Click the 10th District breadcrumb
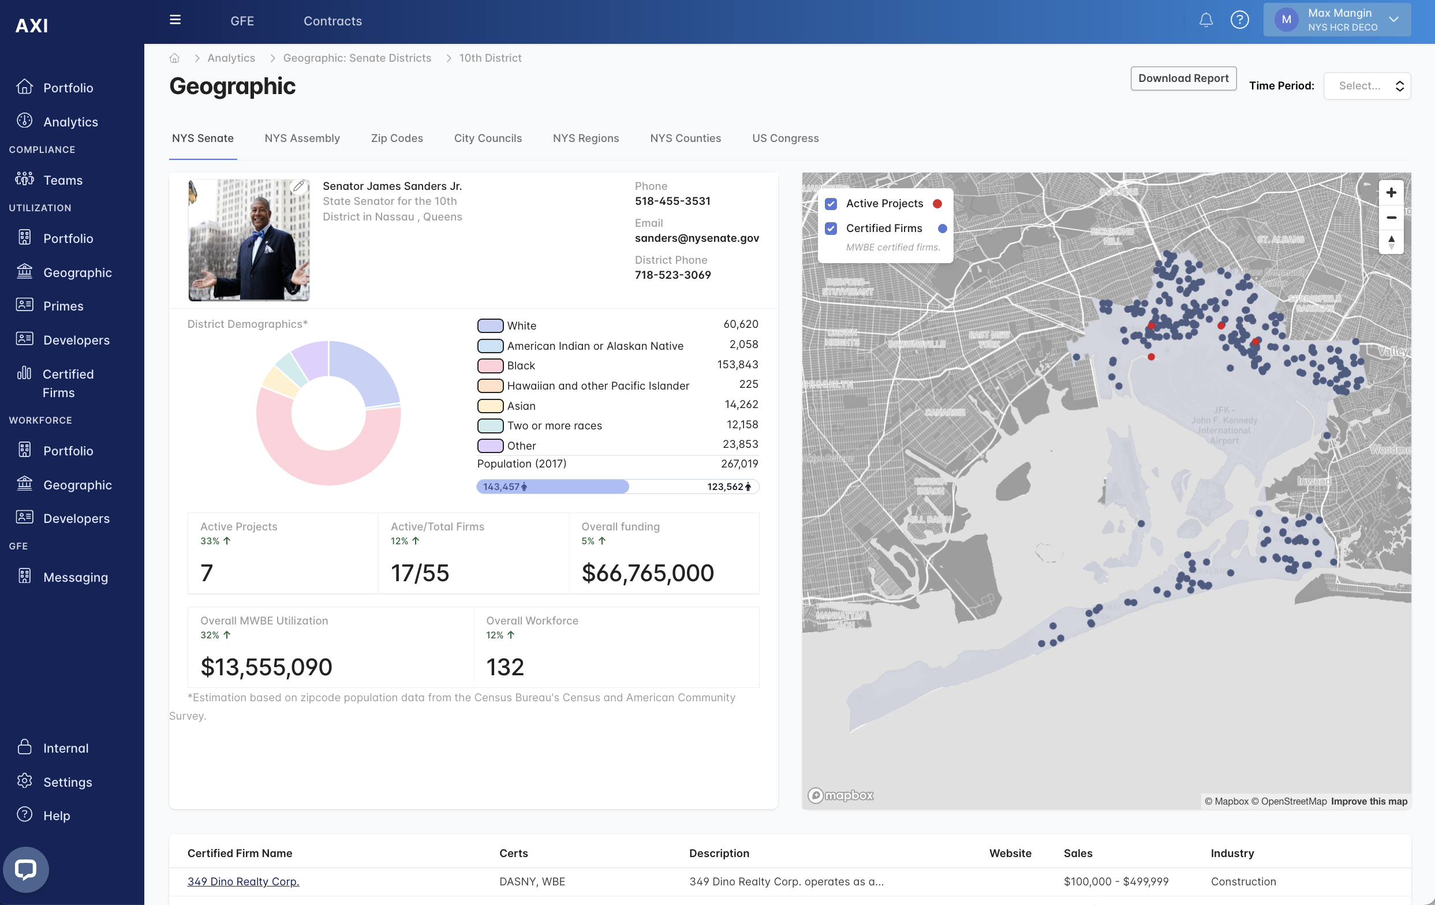The width and height of the screenshot is (1435, 905). coord(490,58)
